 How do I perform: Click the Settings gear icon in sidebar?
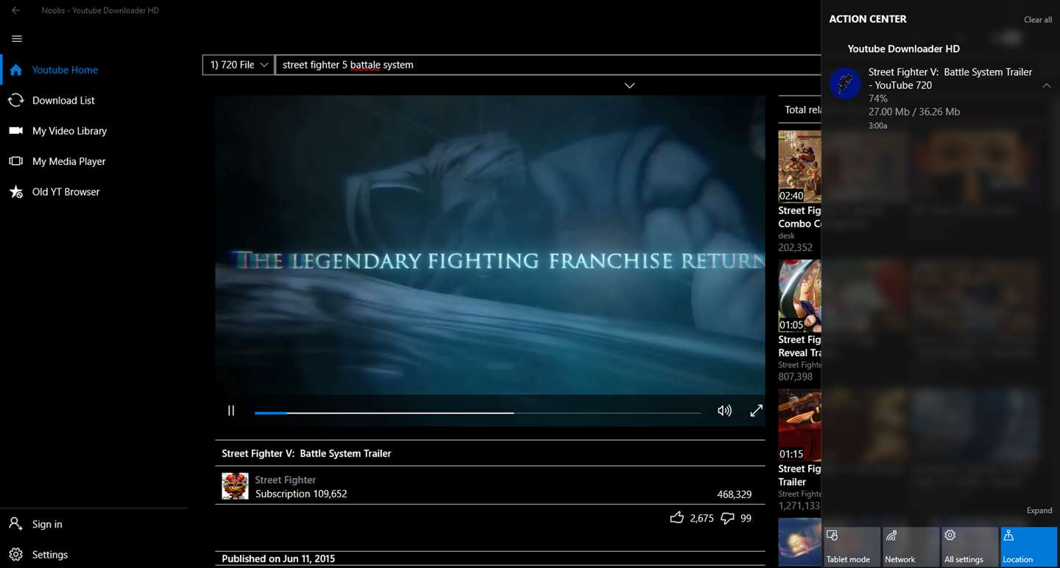tap(16, 555)
